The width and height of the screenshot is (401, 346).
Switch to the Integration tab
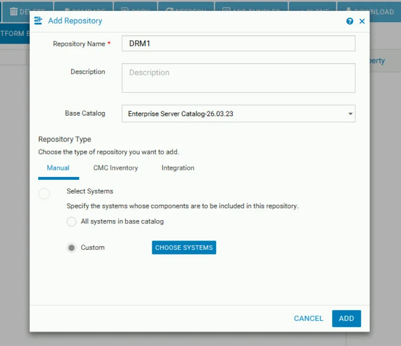point(178,168)
